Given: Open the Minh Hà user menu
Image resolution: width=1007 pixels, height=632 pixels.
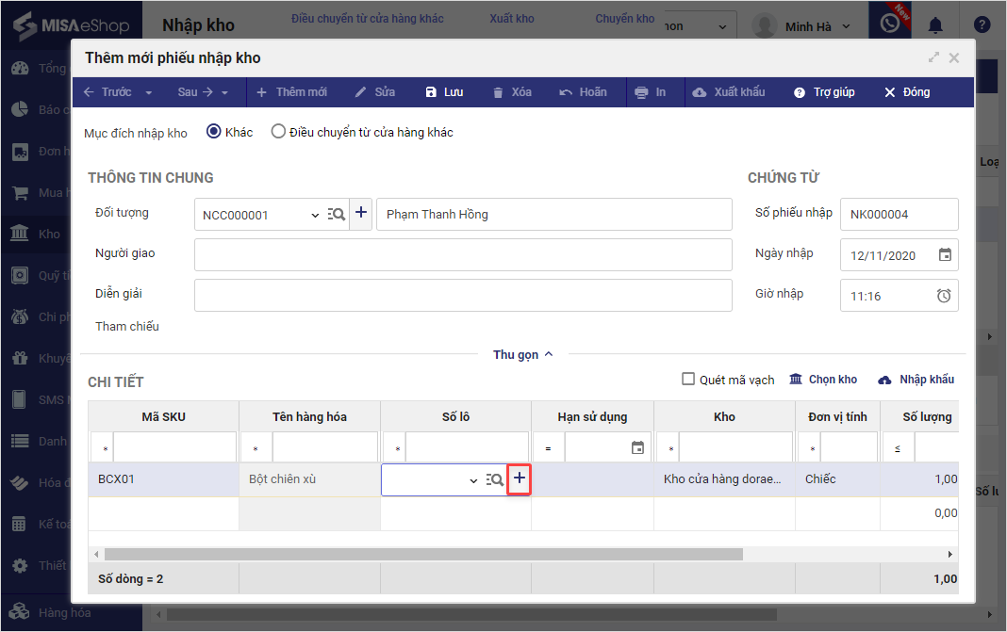Looking at the screenshot, I should tap(802, 26).
